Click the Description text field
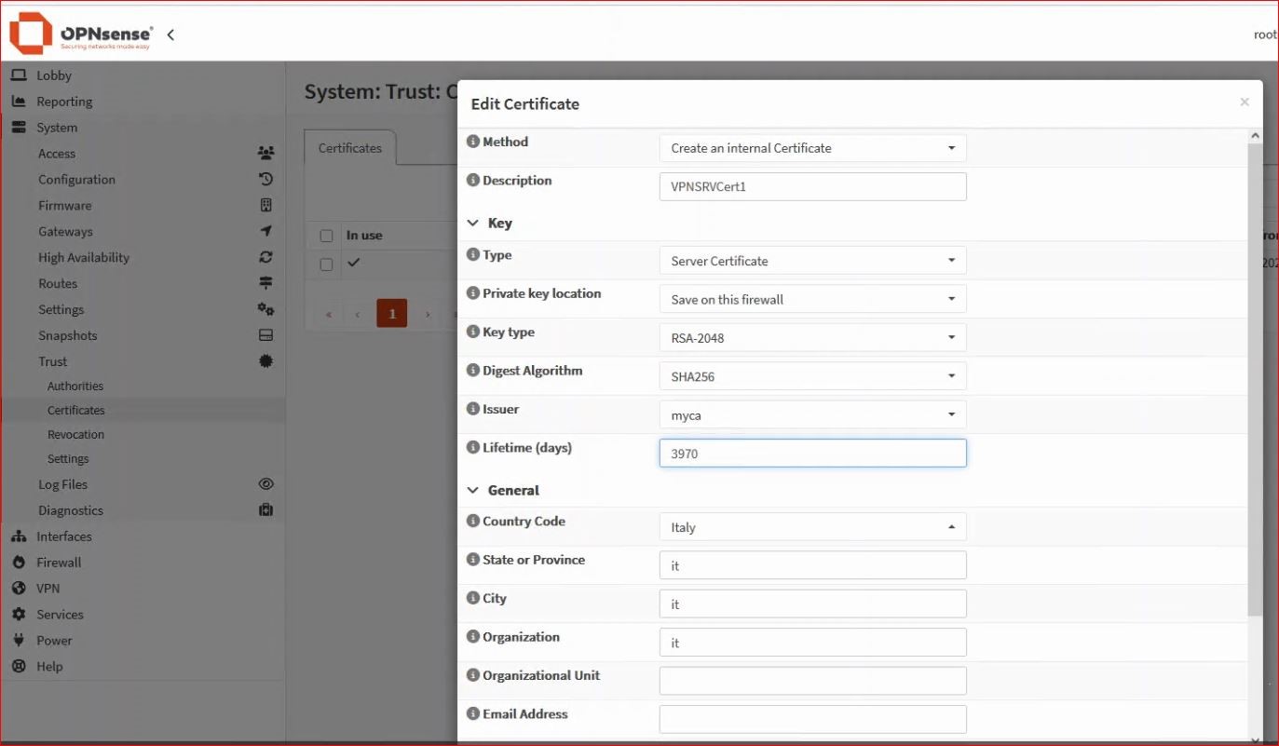 [812, 186]
